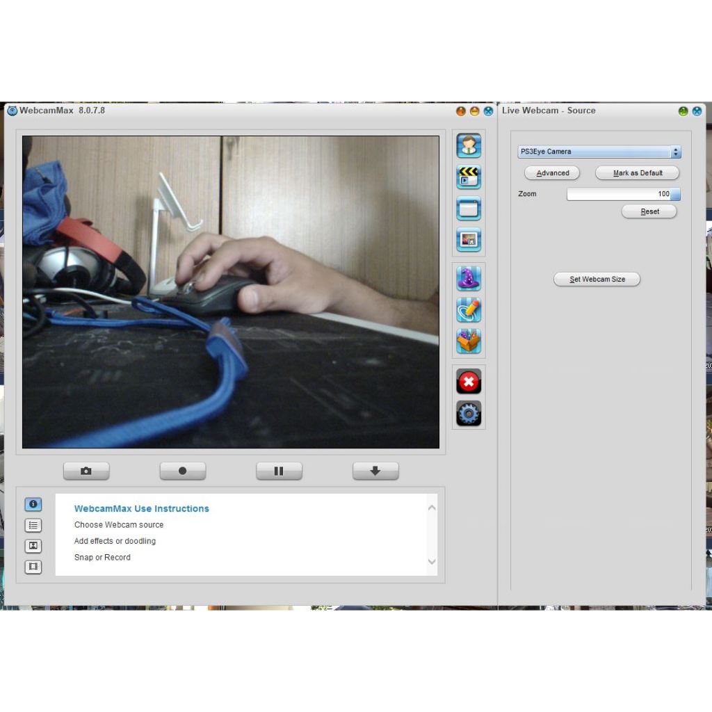Select the Webcam source icon with person avatar
The height and width of the screenshot is (712, 712).
point(469,145)
